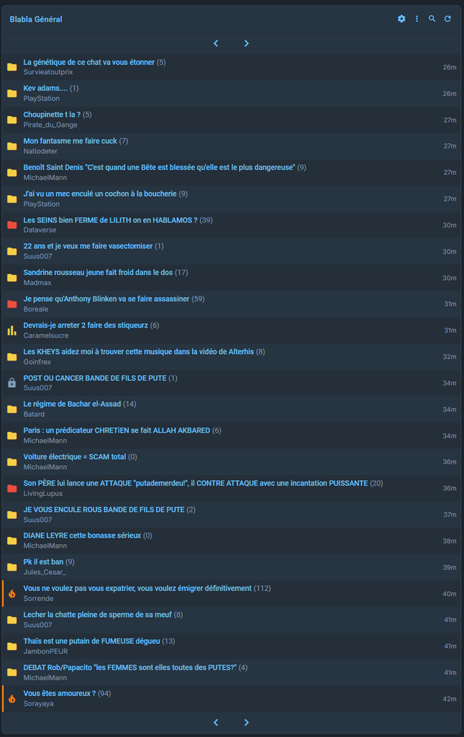Open topic La génétique de ce chat
Viewport: 464px width, 737px height.
[x=88, y=62]
